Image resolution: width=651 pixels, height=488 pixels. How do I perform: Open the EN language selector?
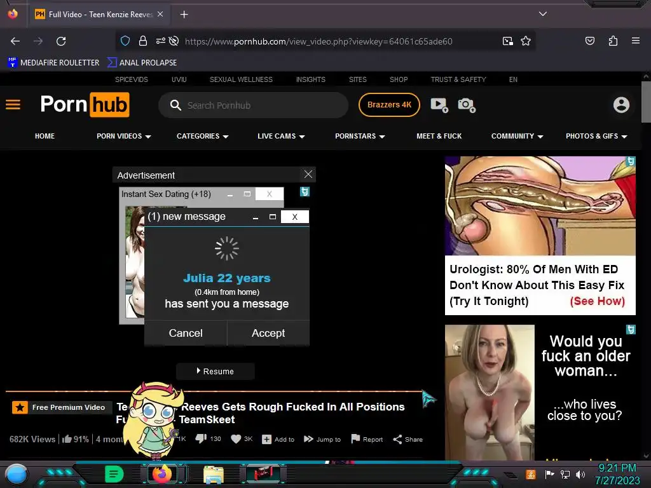(x=513, y=79)
